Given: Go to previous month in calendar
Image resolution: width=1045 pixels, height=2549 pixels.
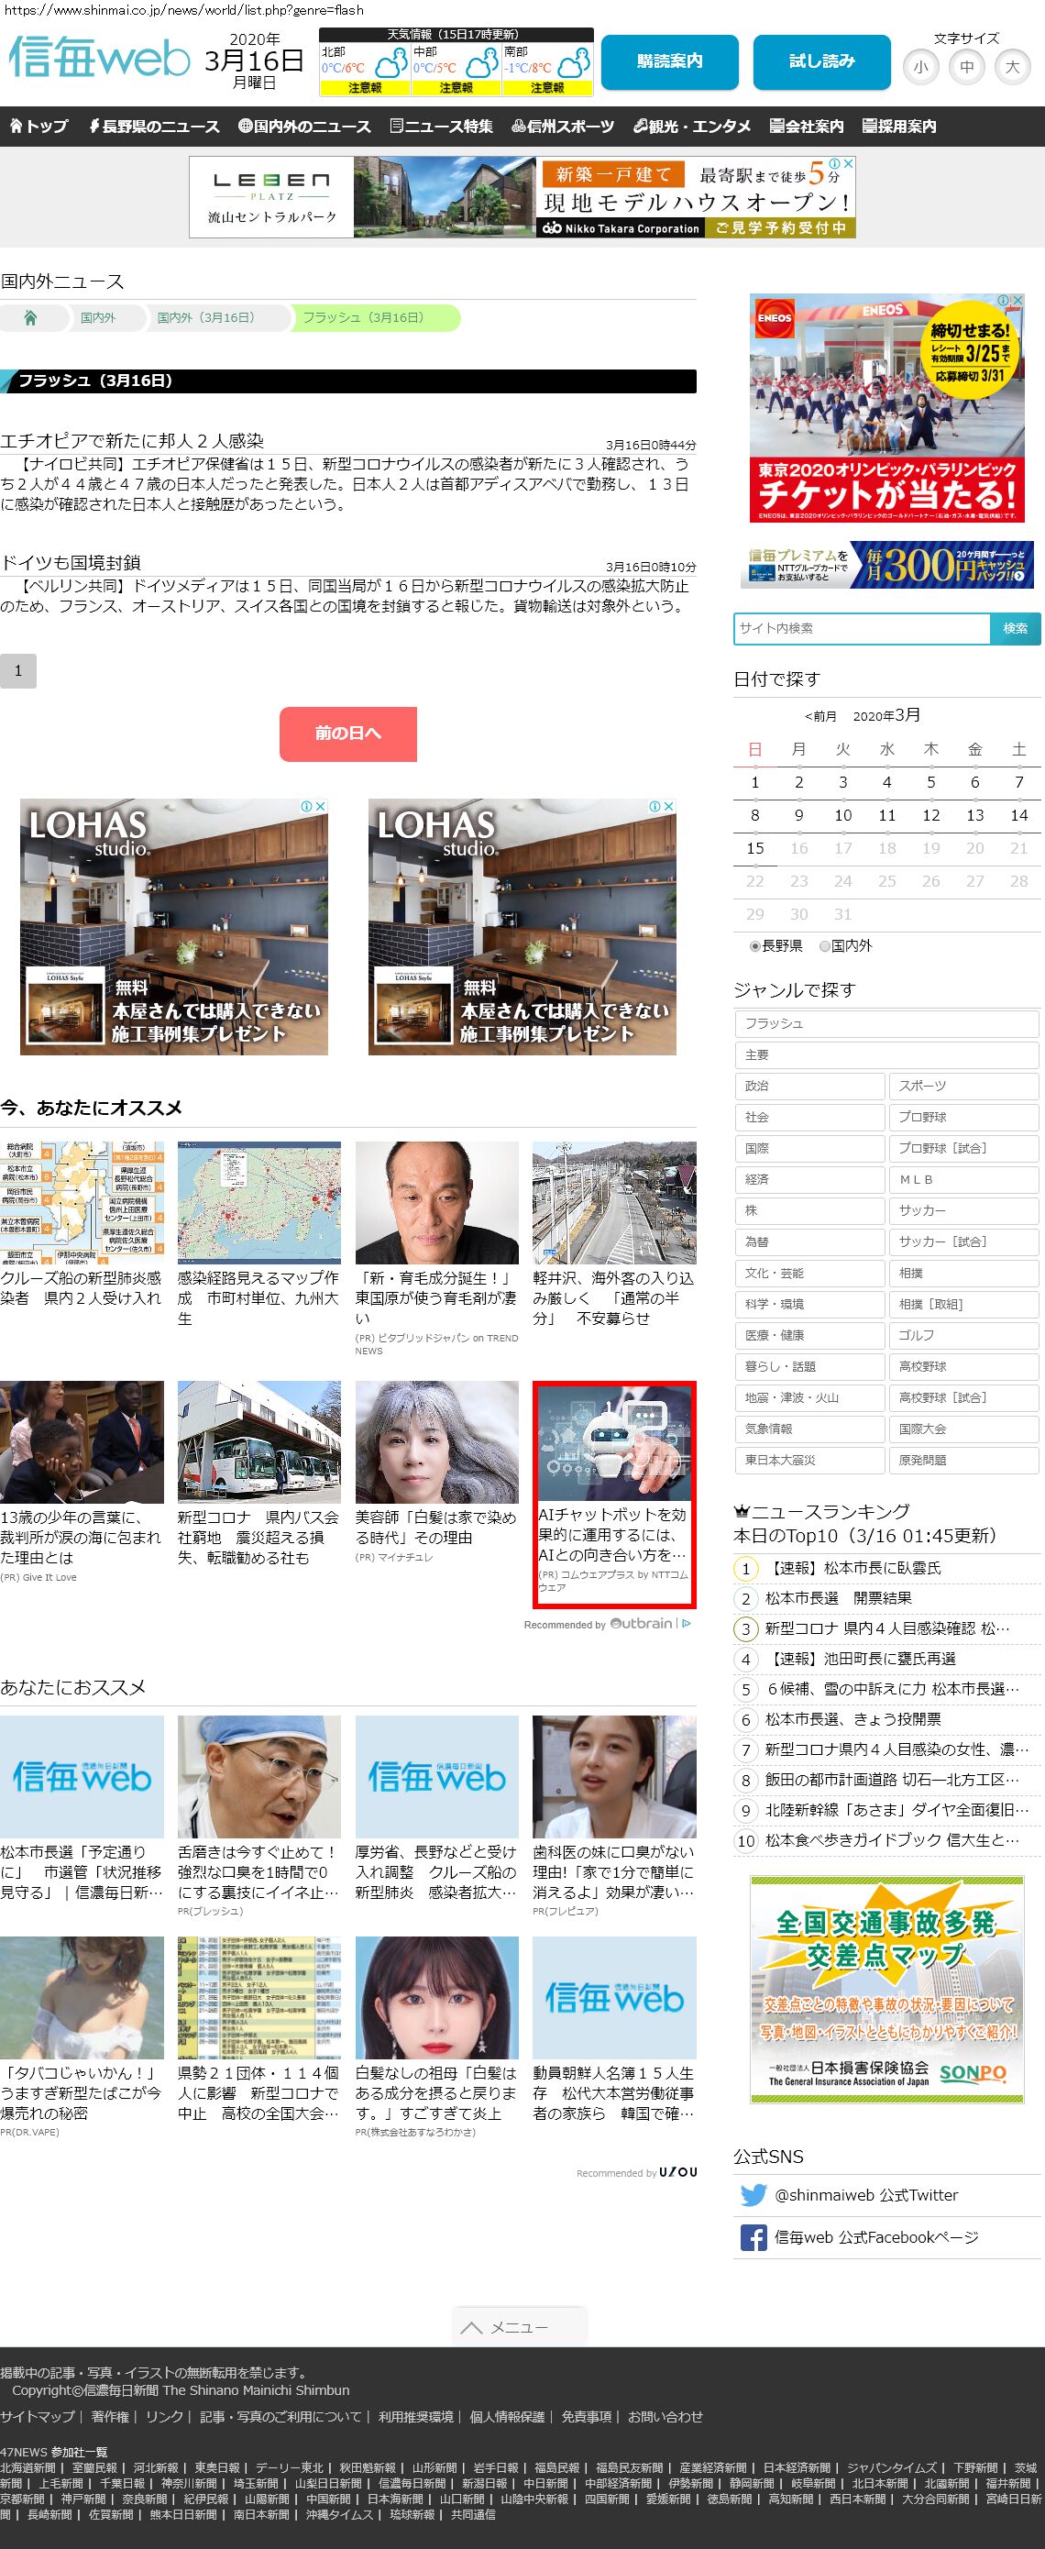Looking at the screenshot, I should pos(820,716).
